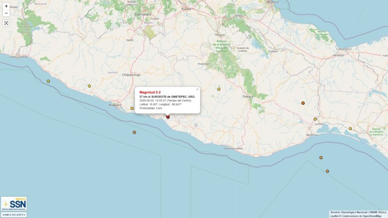Click the Puebla city label
Screen dimensions: 388x218
click(x=186, y=9)
